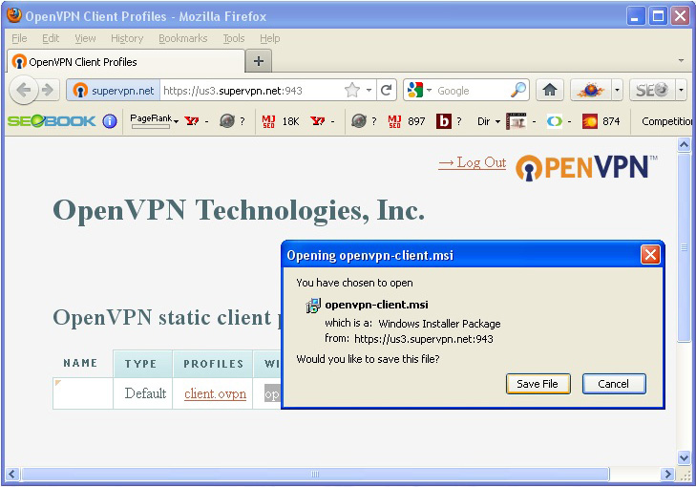Viewport: 696px width, 487px height.
Task: Open the Edit menu
Action: point(51,38)
